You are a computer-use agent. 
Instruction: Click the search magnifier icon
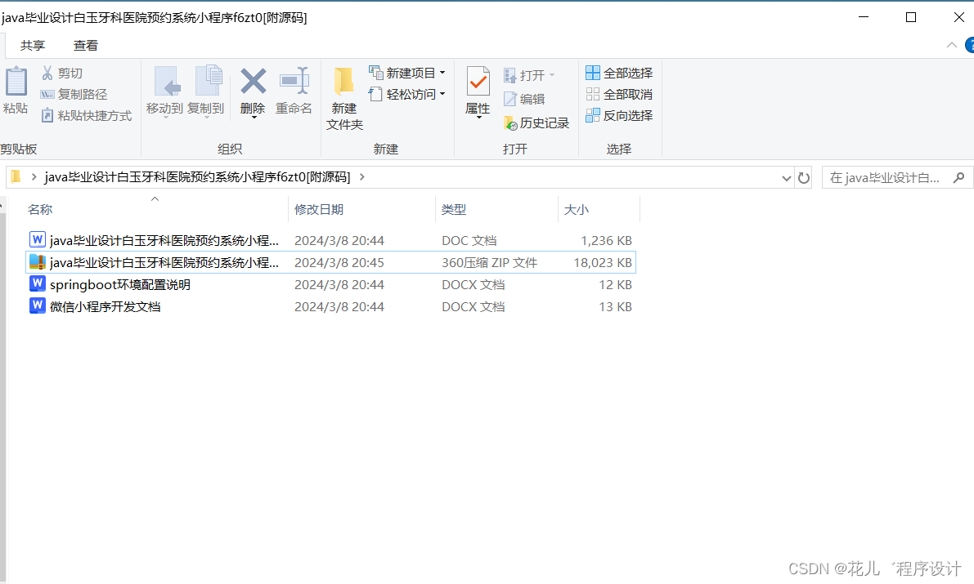click(x=958, y=177)
